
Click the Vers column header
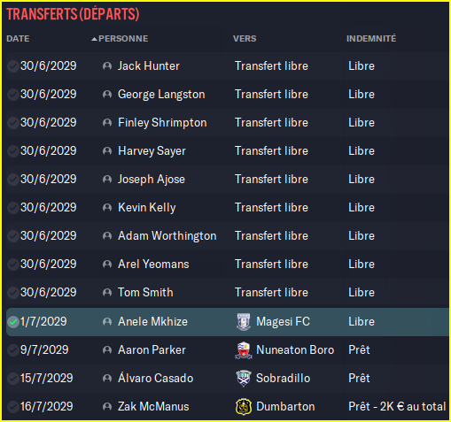click(245, 39)
